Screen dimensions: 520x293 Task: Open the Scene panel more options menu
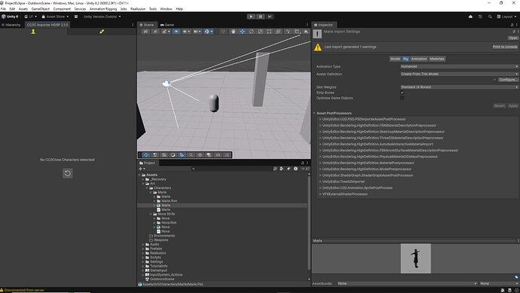tap(307, 25)
